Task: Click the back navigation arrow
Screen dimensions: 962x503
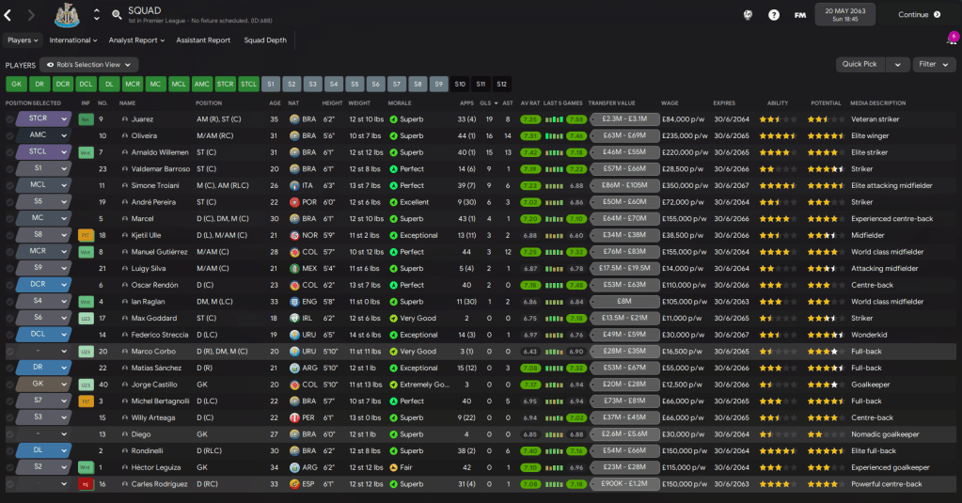Action: tap(8, 15)
